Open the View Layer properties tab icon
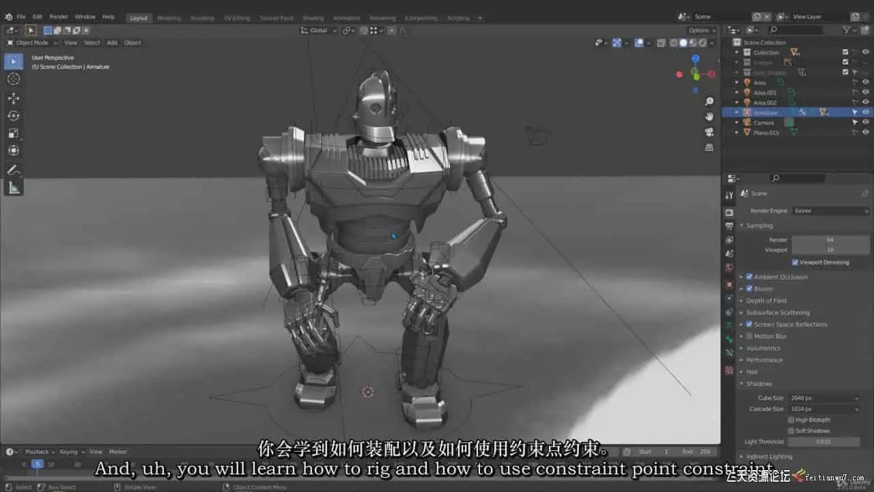874x492 pixels. pyautogui.click(x=729, y=240)
